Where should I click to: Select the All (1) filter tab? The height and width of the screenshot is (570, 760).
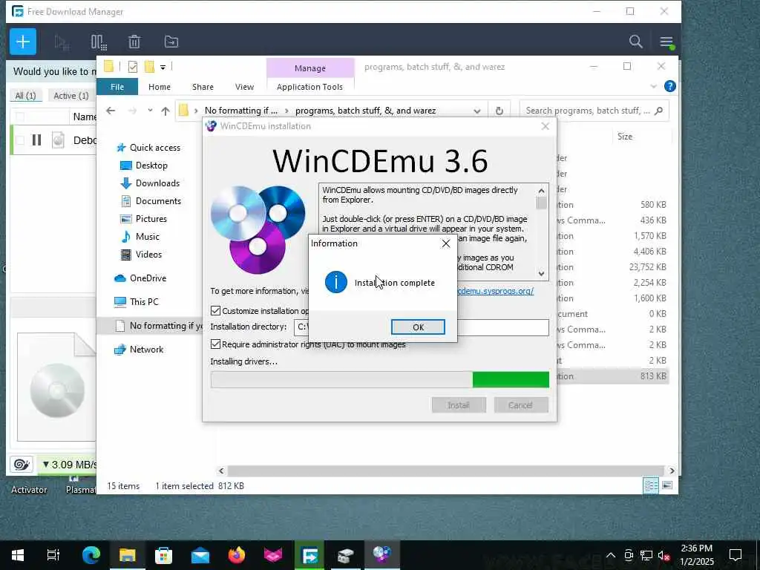pyautogui.click(x=25, y=96)
